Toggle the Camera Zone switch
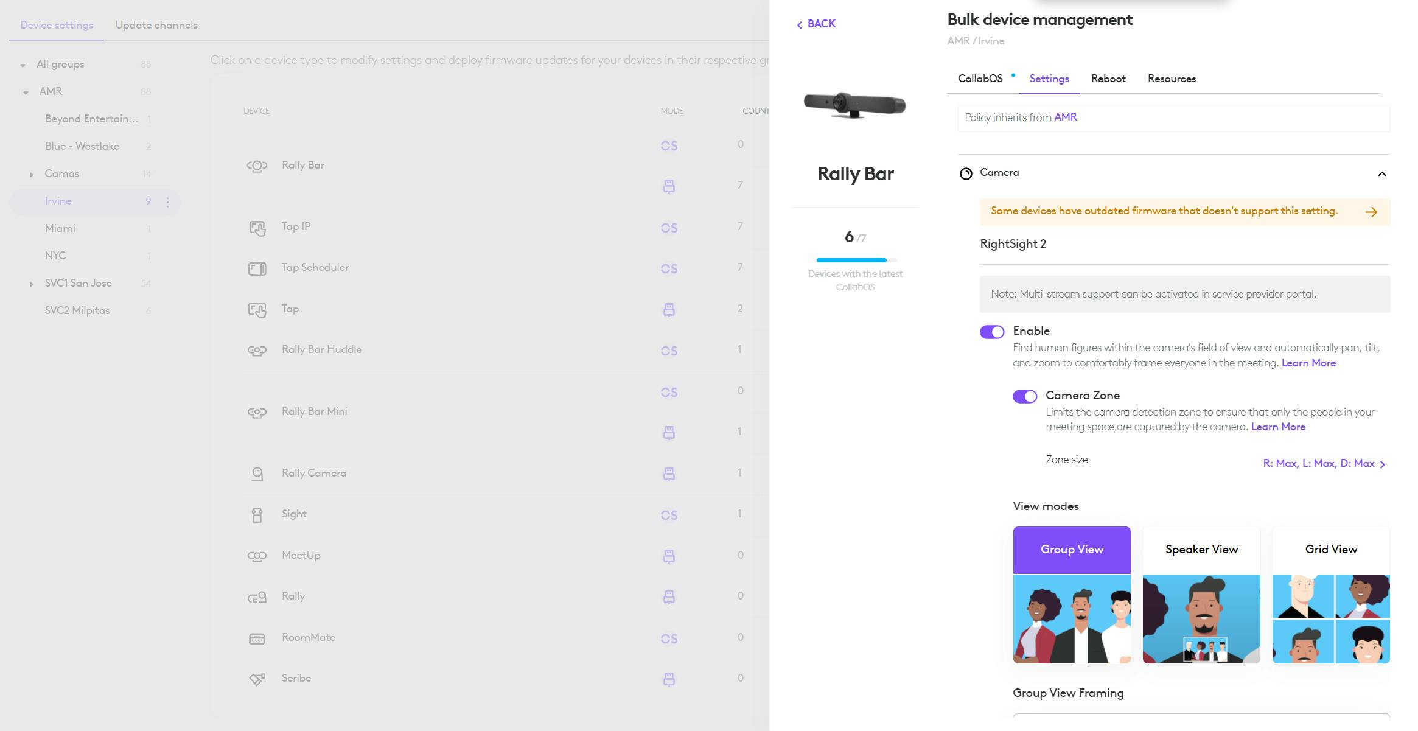The height and width of the screenshot is (731, 1418). 1024,396
